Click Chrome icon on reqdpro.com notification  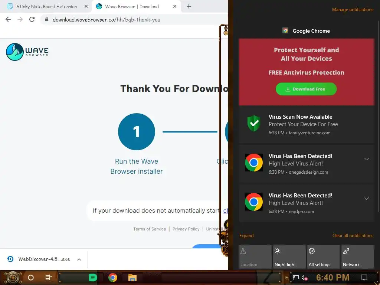tap(254, 202)
